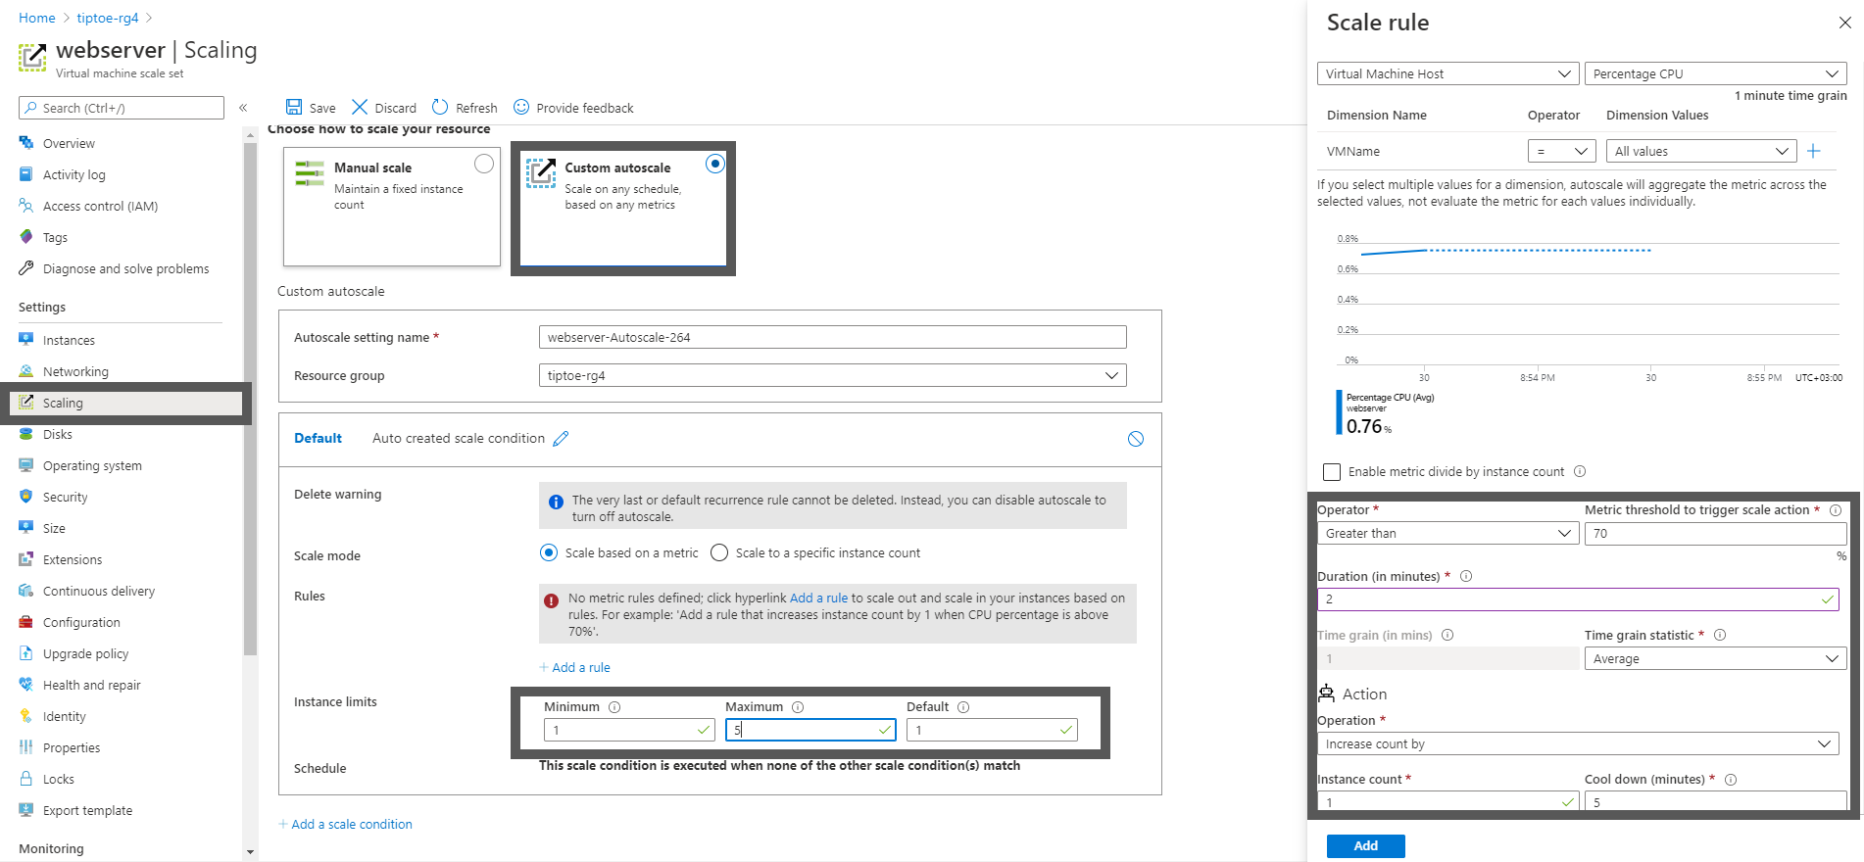
Task: Go to Home breadcrumb link
Action: pyautogui.click(x=37, y=18)
